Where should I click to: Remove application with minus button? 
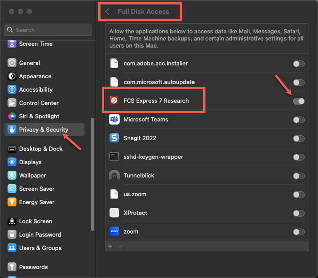click(121, 246)
